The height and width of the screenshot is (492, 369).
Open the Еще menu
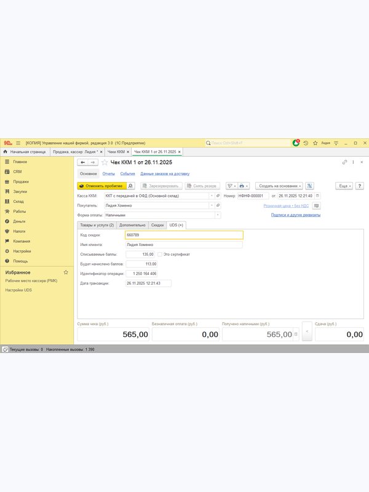[344, 186]
